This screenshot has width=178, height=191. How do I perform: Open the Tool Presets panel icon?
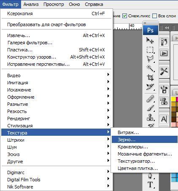click(164, 71)
